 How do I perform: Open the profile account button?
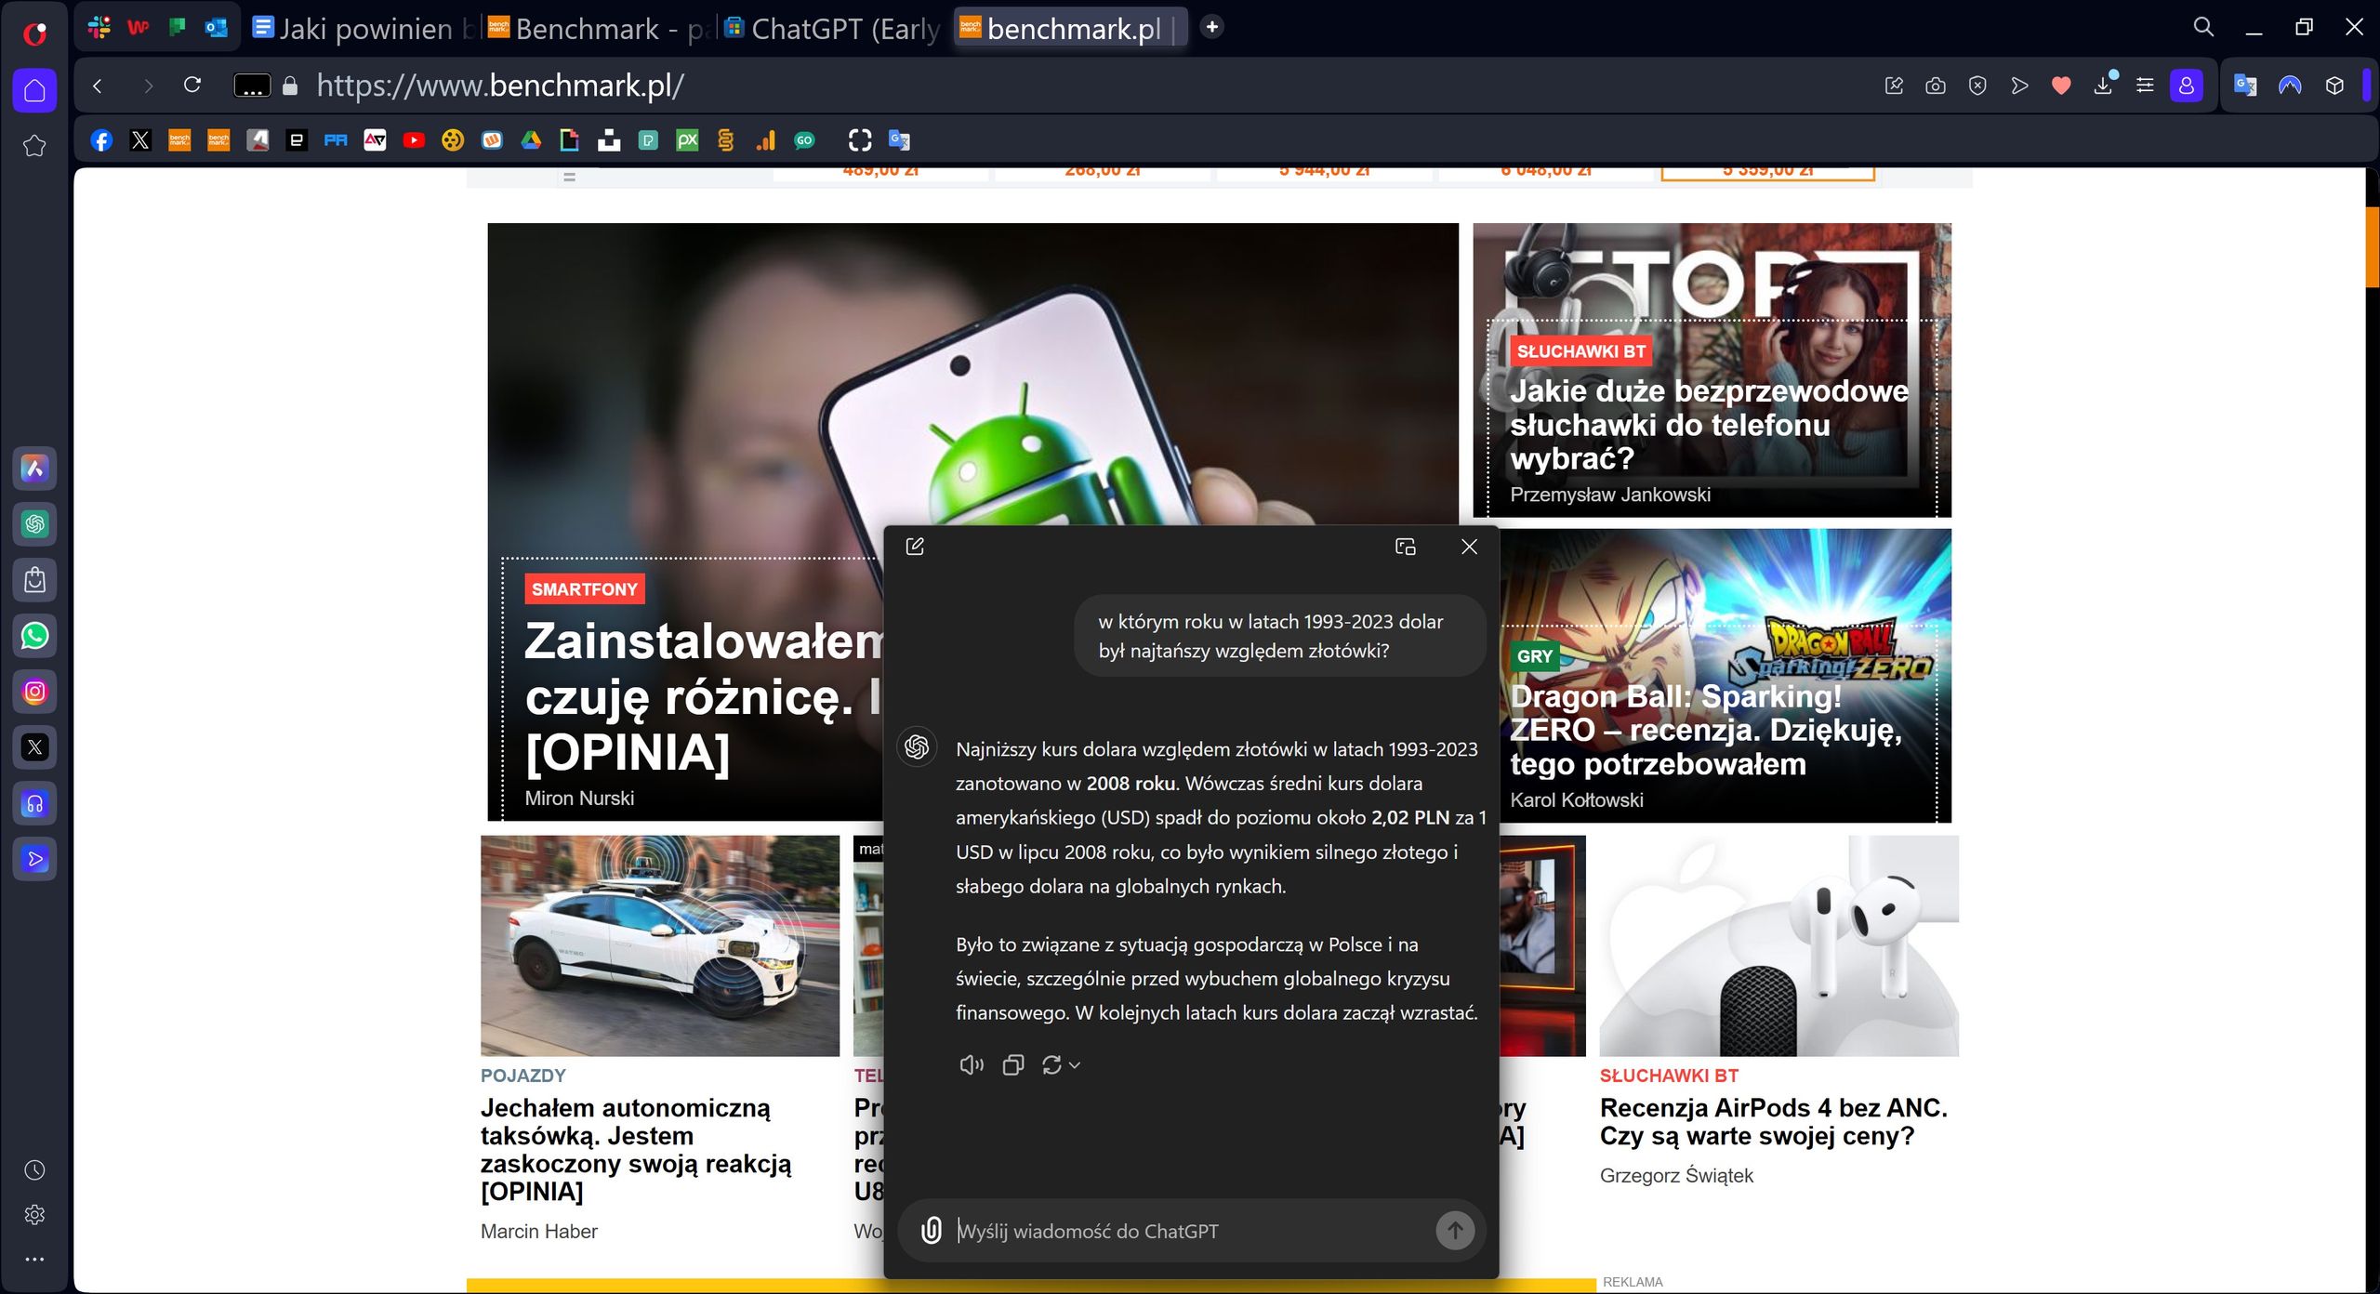[2187, 86]
